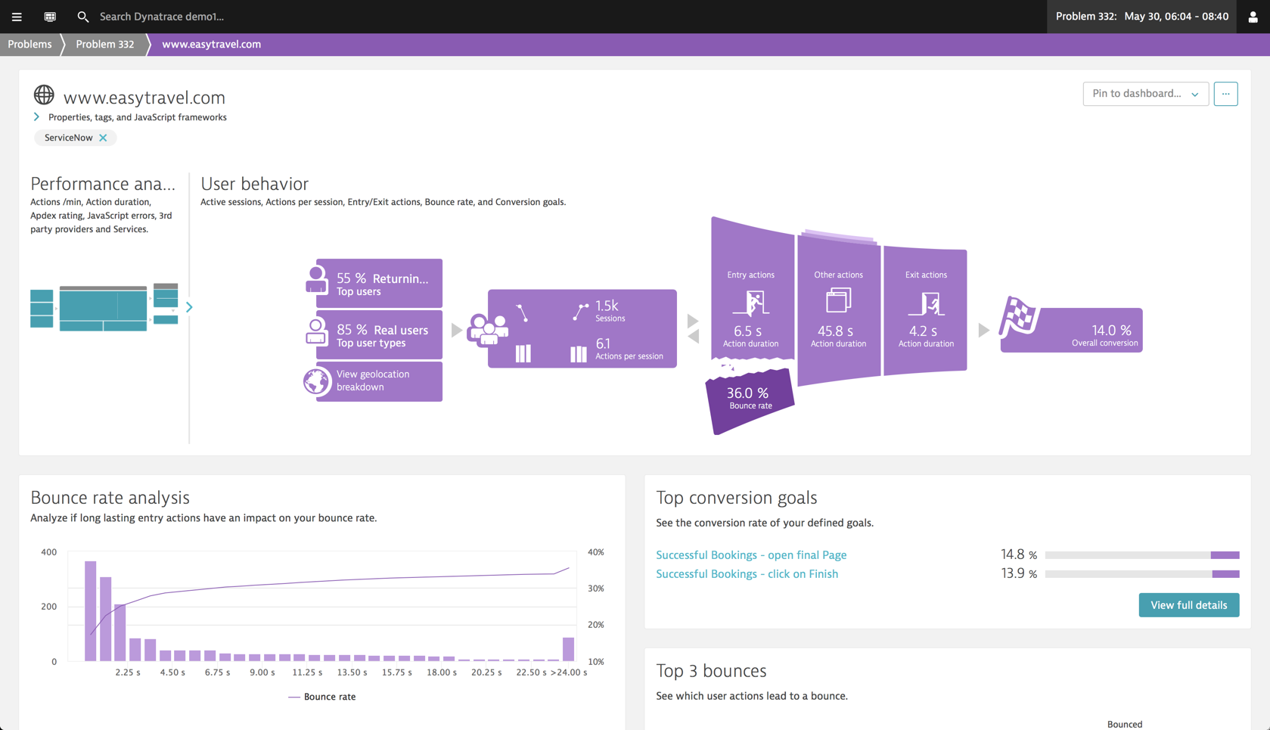Click the tallest bar in bounce rate chart
The height and width of the screenshot is (730, 1270).
click(91, 611)
